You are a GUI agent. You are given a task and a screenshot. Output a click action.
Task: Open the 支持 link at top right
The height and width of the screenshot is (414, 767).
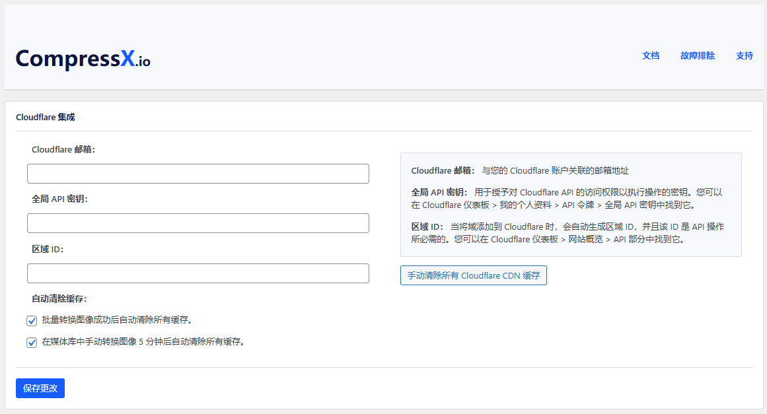[x=745, y=56]
